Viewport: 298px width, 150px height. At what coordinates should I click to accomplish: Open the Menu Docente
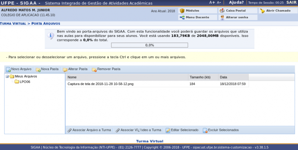tap(197, 17)
